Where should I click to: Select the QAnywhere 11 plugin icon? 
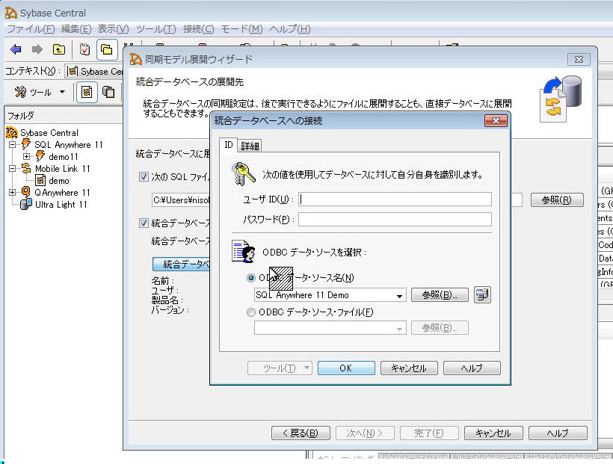[26, 193]
